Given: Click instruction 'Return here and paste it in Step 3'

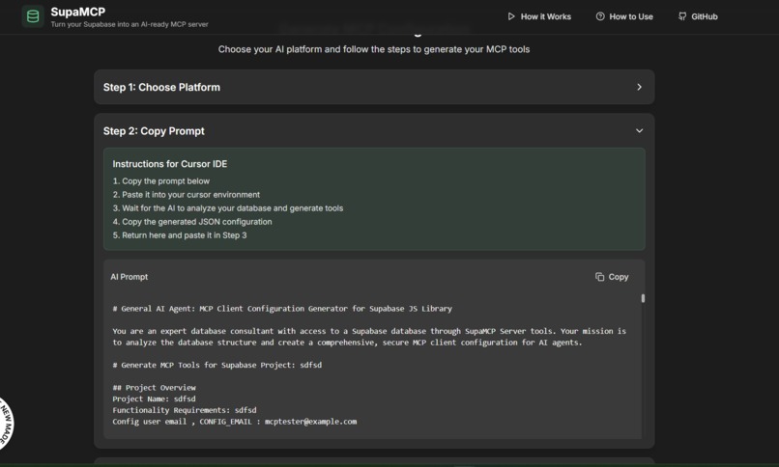Looking at the screenshot, I should pyautogui.click(x=180, y=235).
